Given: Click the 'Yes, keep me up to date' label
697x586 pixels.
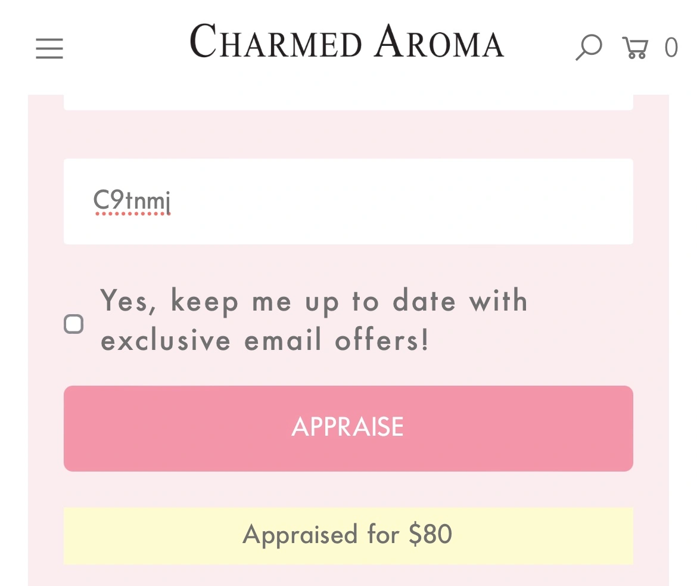Looking at the screenshot, I should [x=313, y=300].
